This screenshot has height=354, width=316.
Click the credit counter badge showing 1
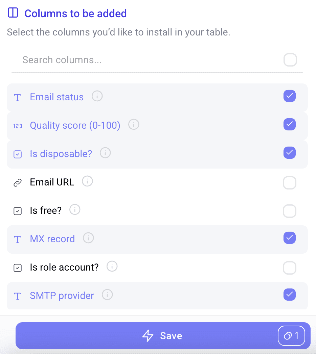point(291,336)
